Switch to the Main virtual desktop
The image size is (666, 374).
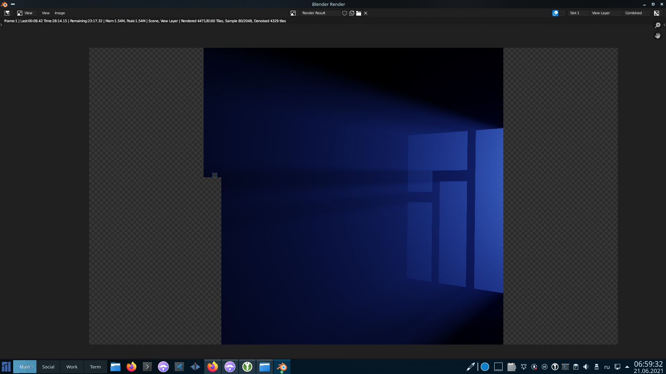click(x=25, y=367)
